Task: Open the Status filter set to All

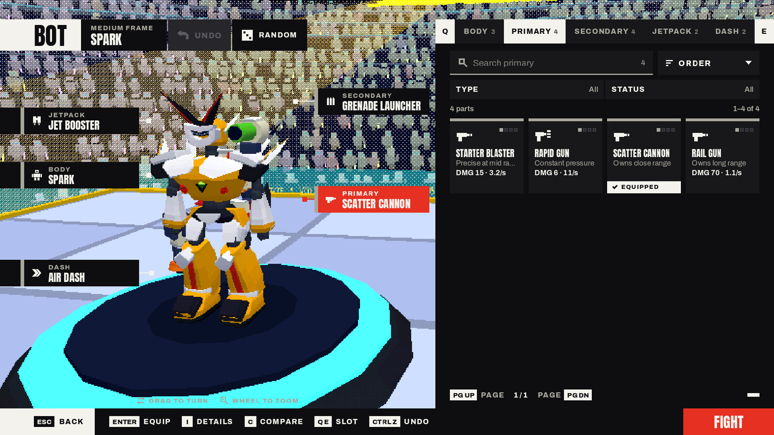Action: (682, 89)
